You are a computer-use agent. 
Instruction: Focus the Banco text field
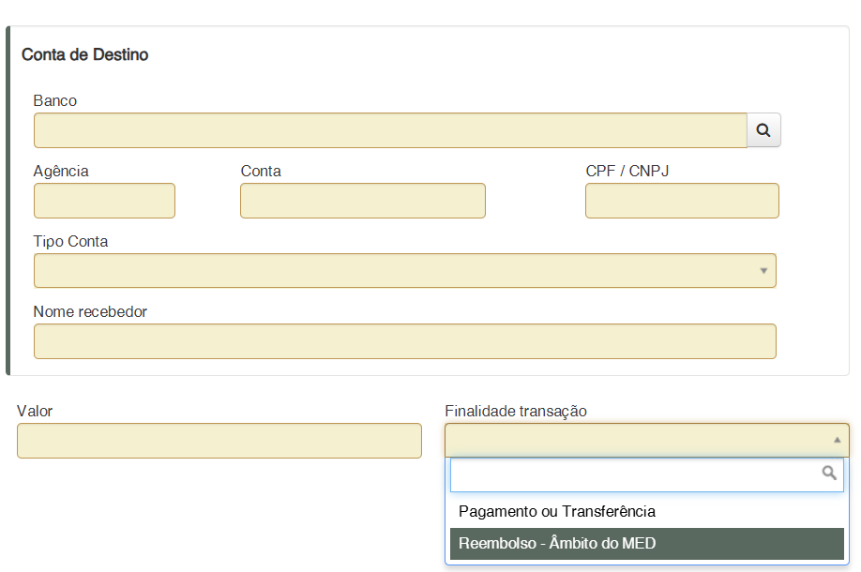click(x=390, y=130)
